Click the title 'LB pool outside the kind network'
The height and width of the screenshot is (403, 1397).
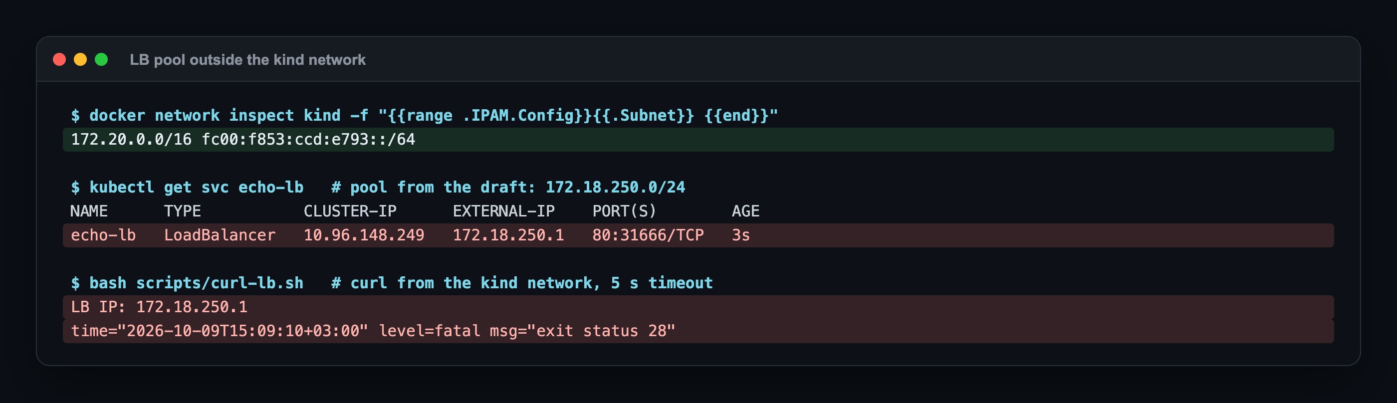tap(247, 60)
